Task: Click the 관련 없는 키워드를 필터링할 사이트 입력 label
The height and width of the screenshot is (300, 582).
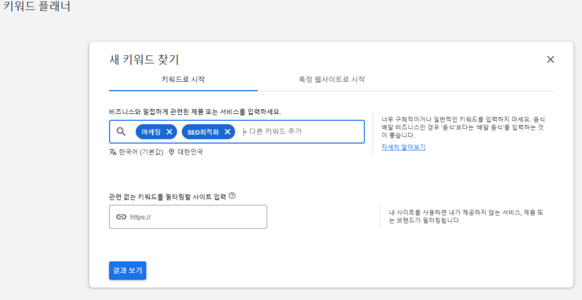Action: (168, 197)
